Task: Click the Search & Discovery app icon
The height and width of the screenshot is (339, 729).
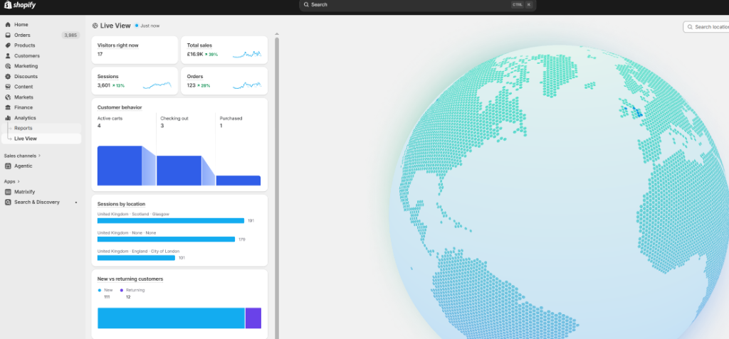Action: [8, 202]
